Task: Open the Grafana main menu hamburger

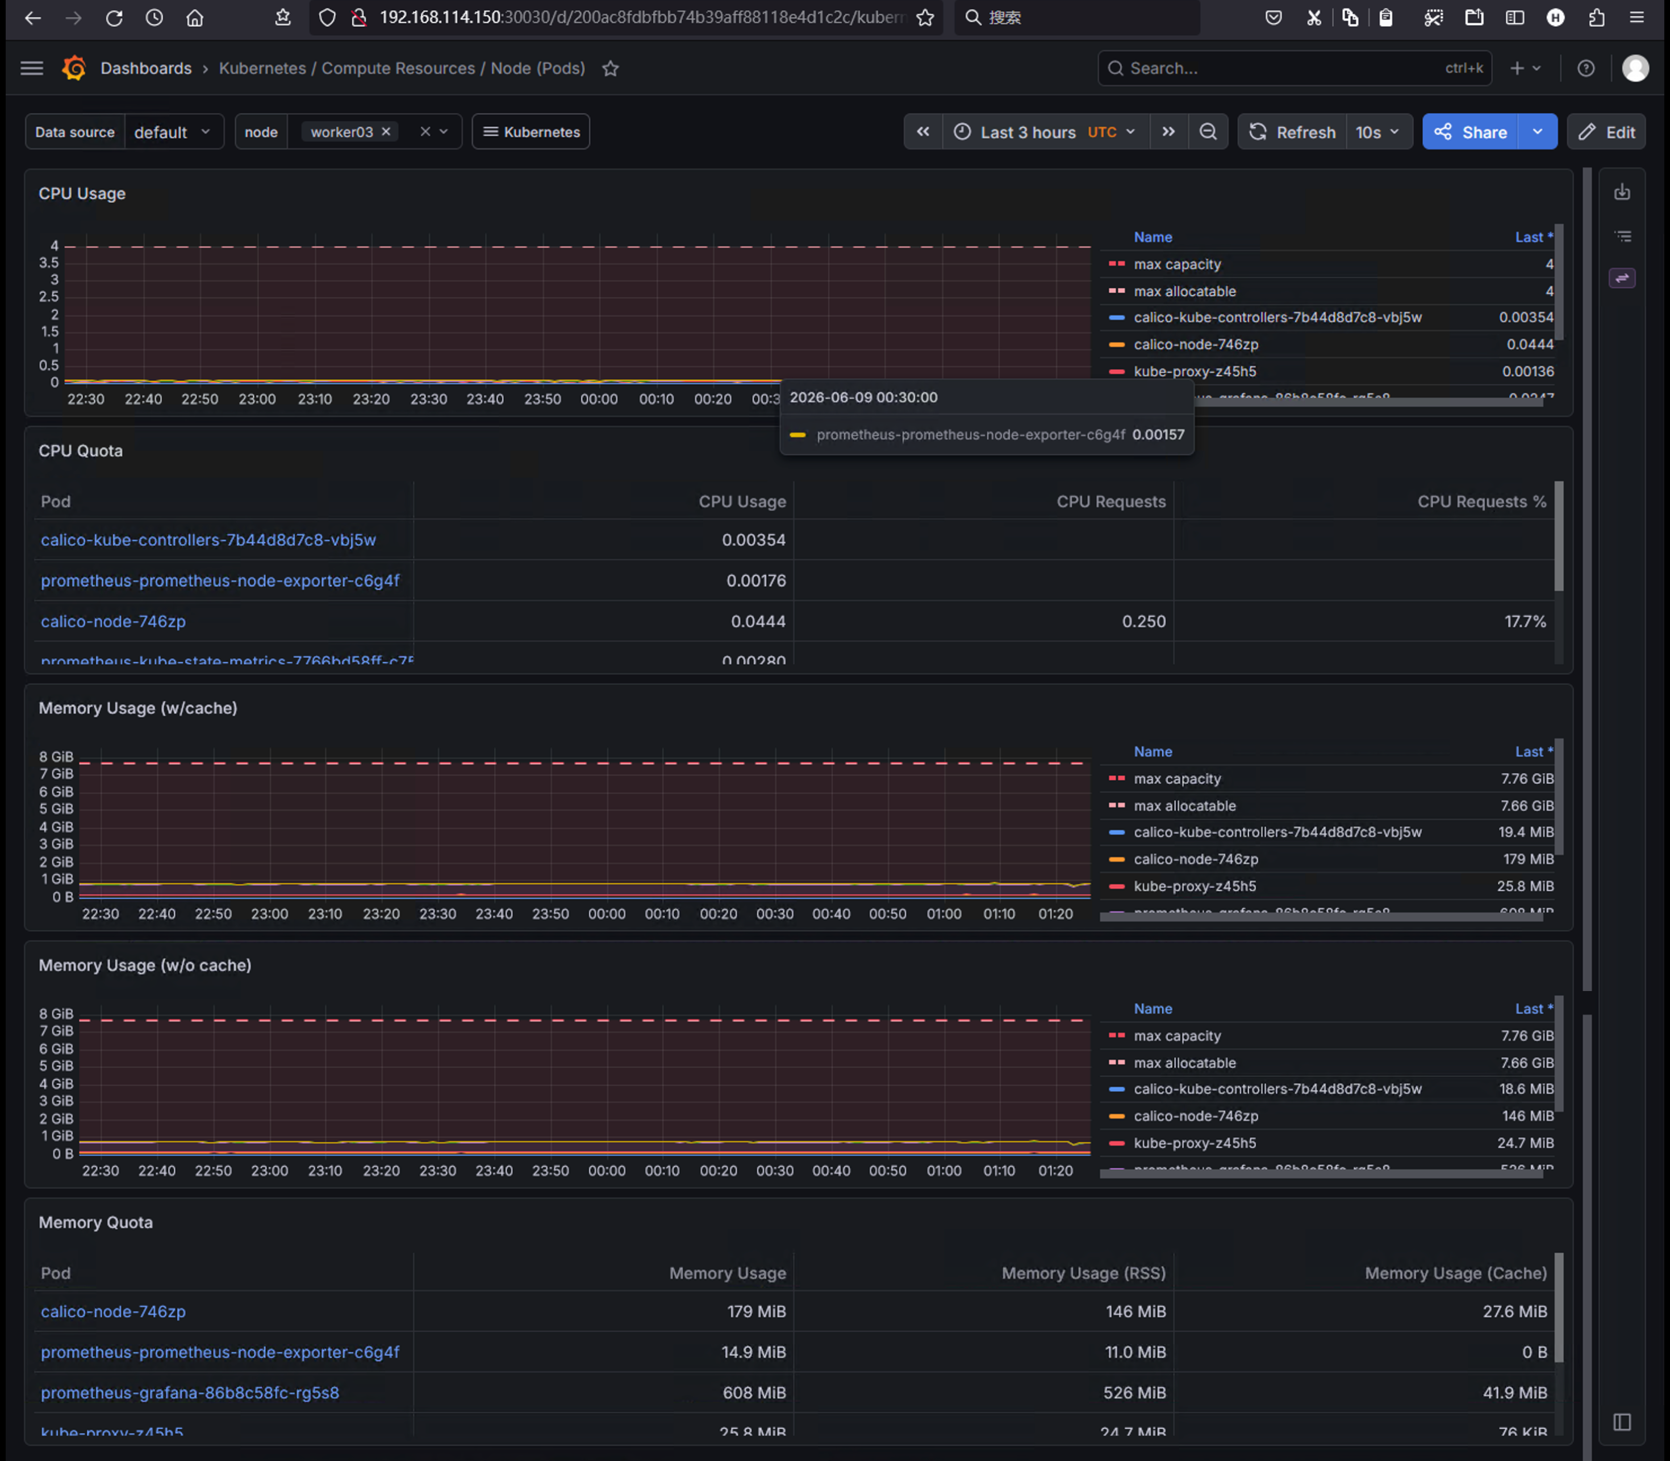Action: pyautogui.click(x=32, y=69)
